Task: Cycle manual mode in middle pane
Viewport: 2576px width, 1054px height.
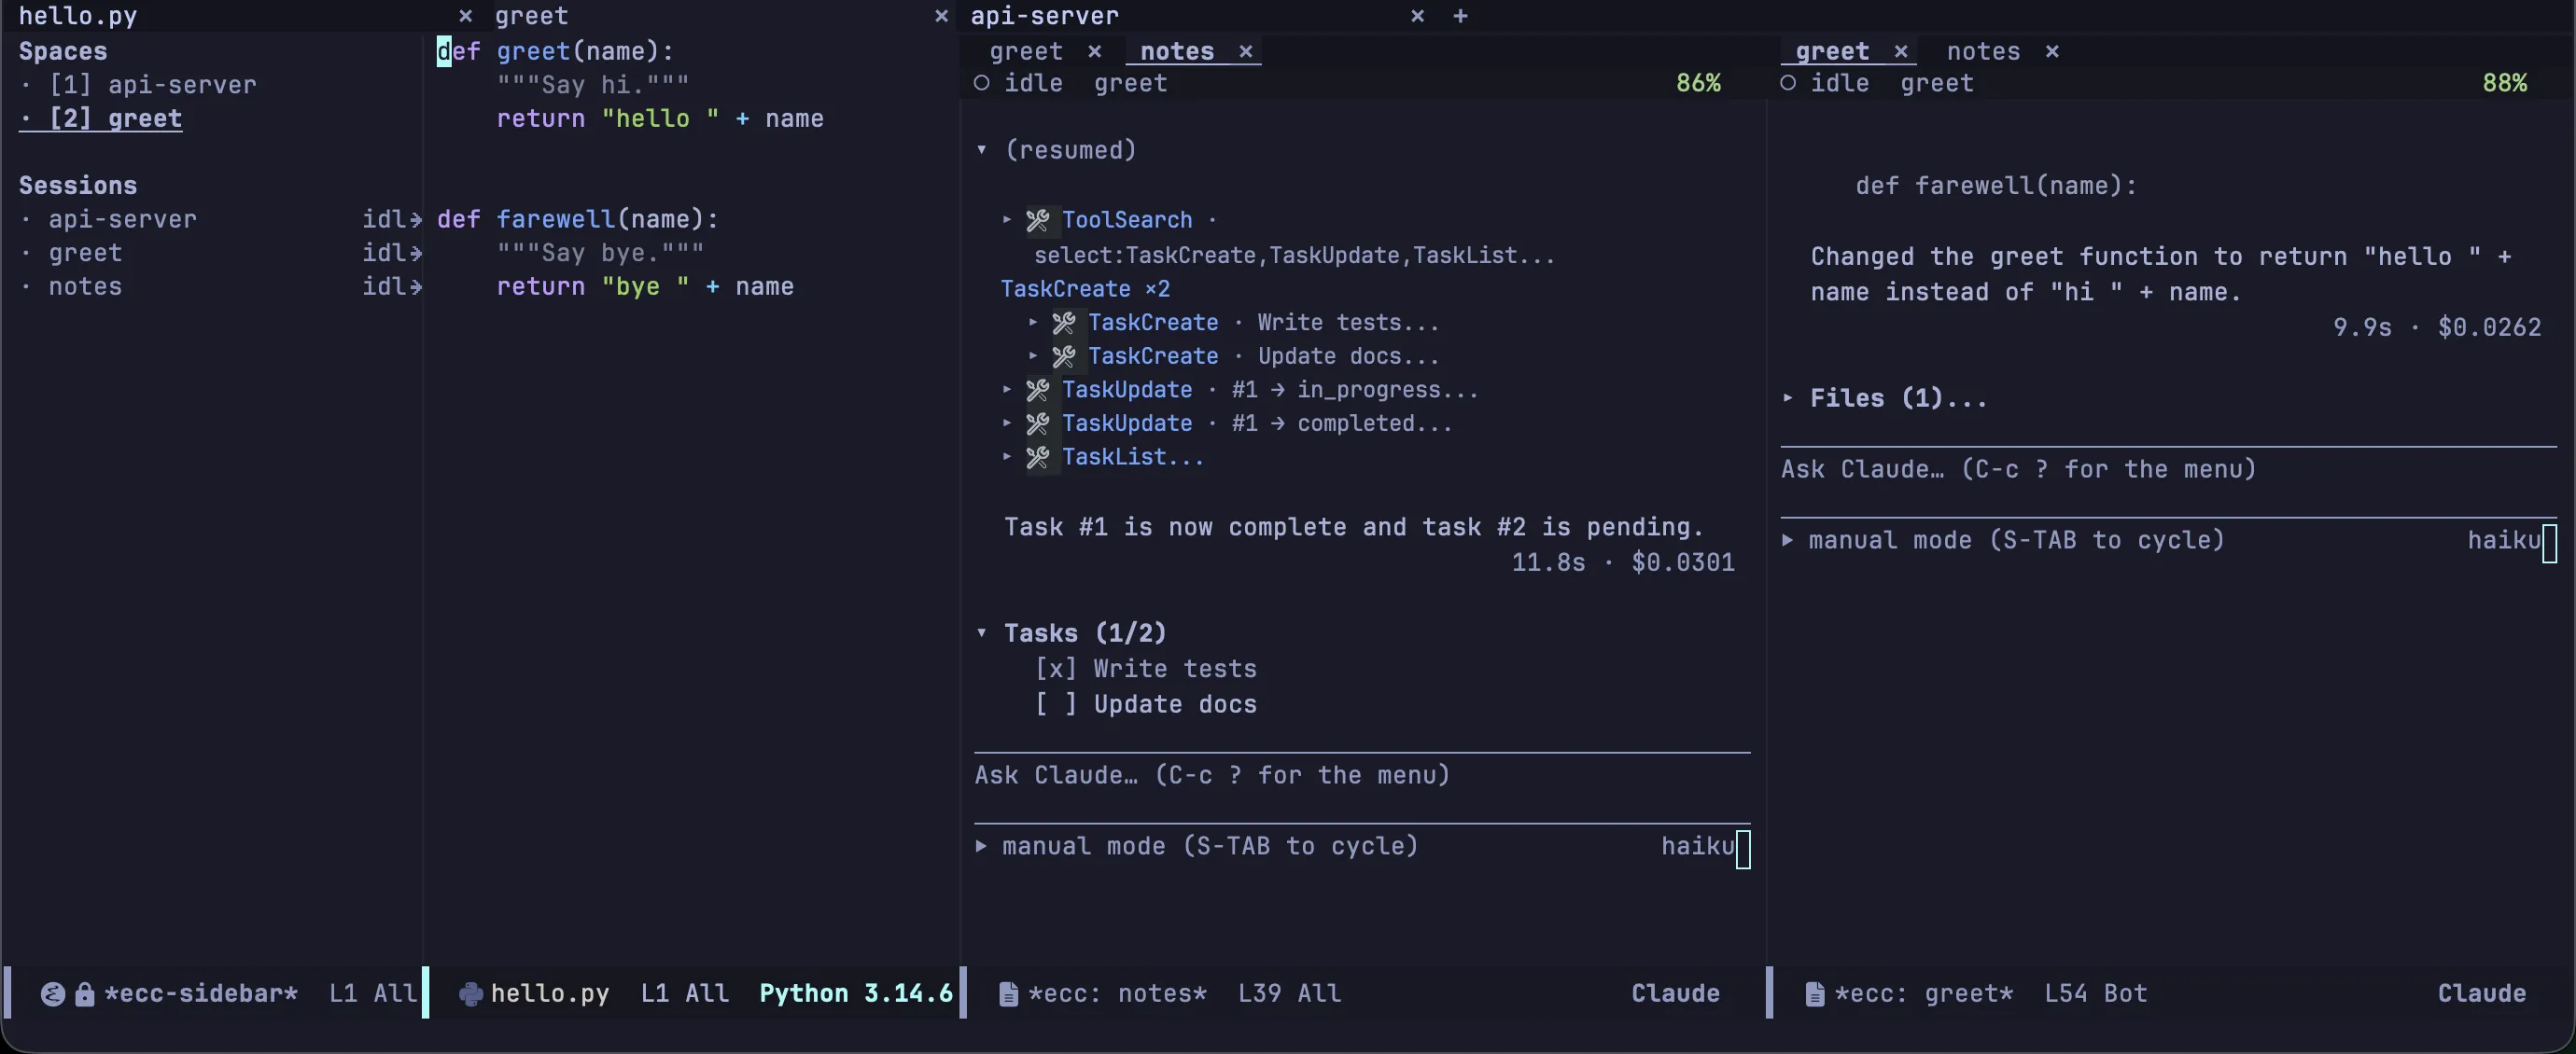Action: (1211, 846)
